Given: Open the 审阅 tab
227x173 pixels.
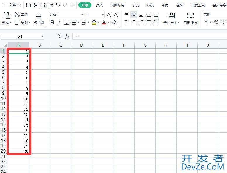Looking at the screenshot, I should (x=165, y=5).
